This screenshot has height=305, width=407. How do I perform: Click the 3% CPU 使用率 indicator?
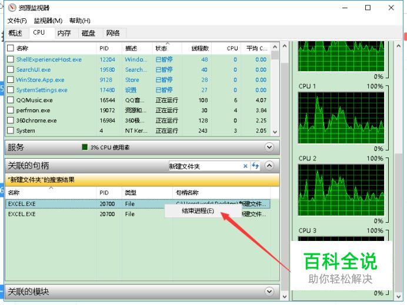(x=106, y=148)
